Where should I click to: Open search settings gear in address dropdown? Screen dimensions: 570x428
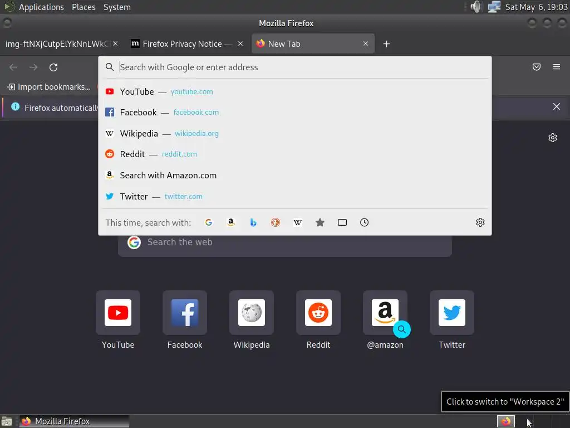click(x=480, y=222)
